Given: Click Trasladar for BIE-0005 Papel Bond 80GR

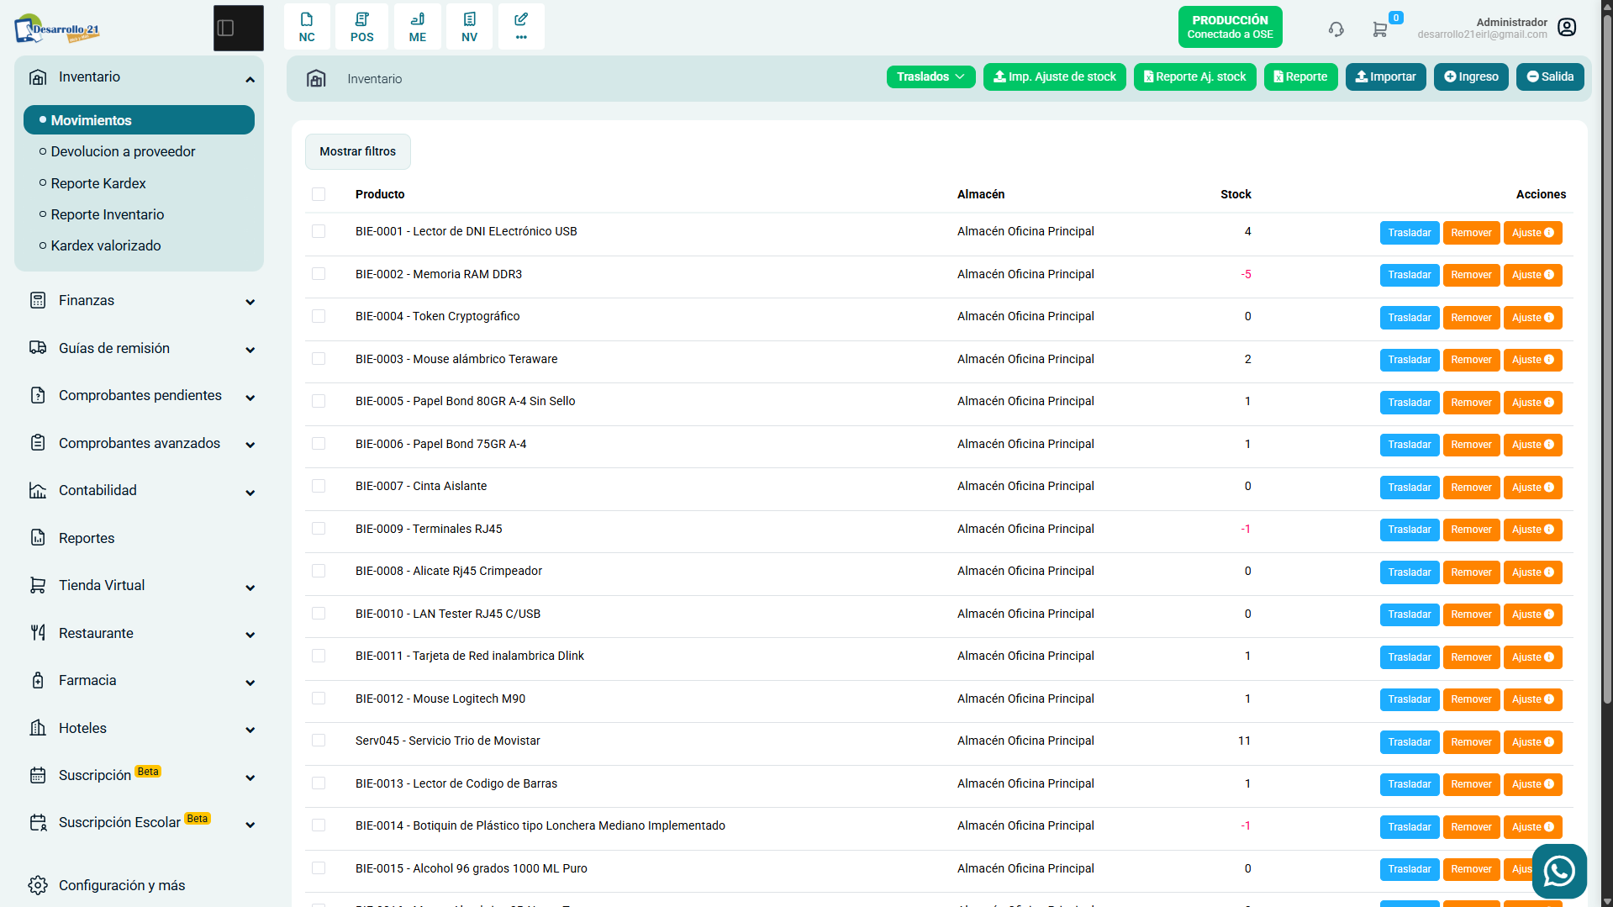Looking at the screenshot, I should pos(1409,403).
